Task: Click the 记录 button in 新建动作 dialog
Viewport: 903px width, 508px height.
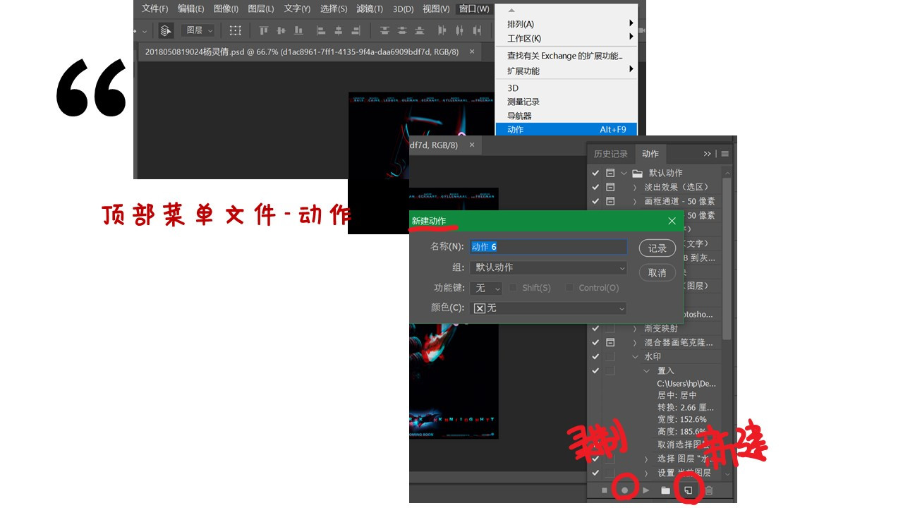Action: coord(657,248)
